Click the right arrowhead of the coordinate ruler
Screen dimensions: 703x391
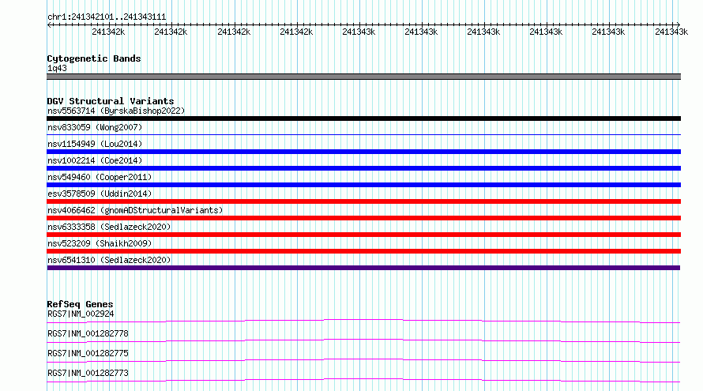click(679, 24)
